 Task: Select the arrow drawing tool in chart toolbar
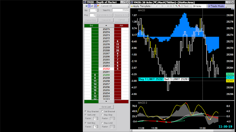[x=162, y=6]
